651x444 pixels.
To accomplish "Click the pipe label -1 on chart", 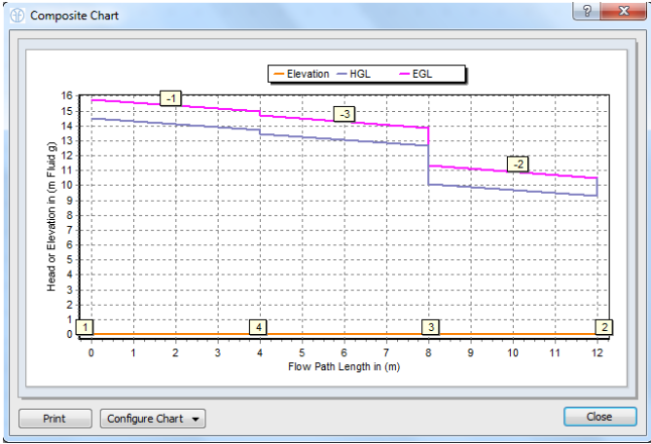I will click(x=171, y=98).
